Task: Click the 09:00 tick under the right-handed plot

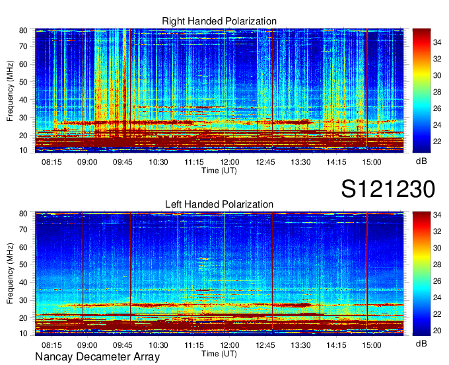Action: (87, 162)
